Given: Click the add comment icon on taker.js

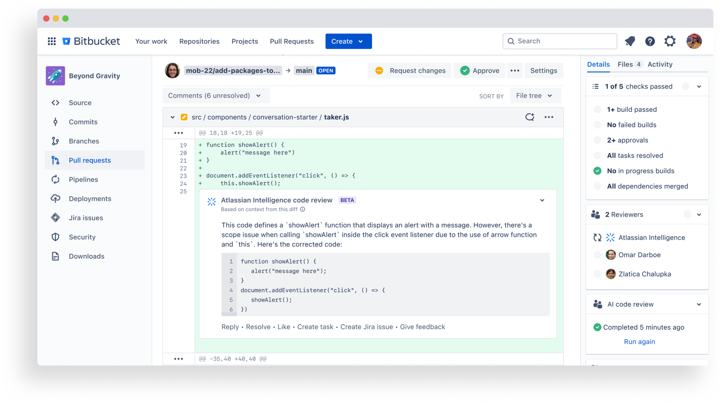Looking at the screenshot, I should pyautogui.click(x=530, y=117).
